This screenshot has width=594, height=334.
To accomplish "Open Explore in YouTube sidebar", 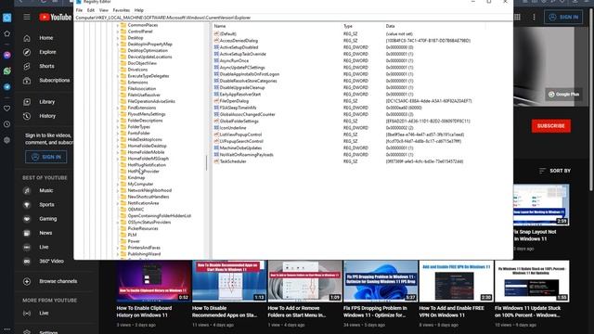I will (x=47, y=52).
